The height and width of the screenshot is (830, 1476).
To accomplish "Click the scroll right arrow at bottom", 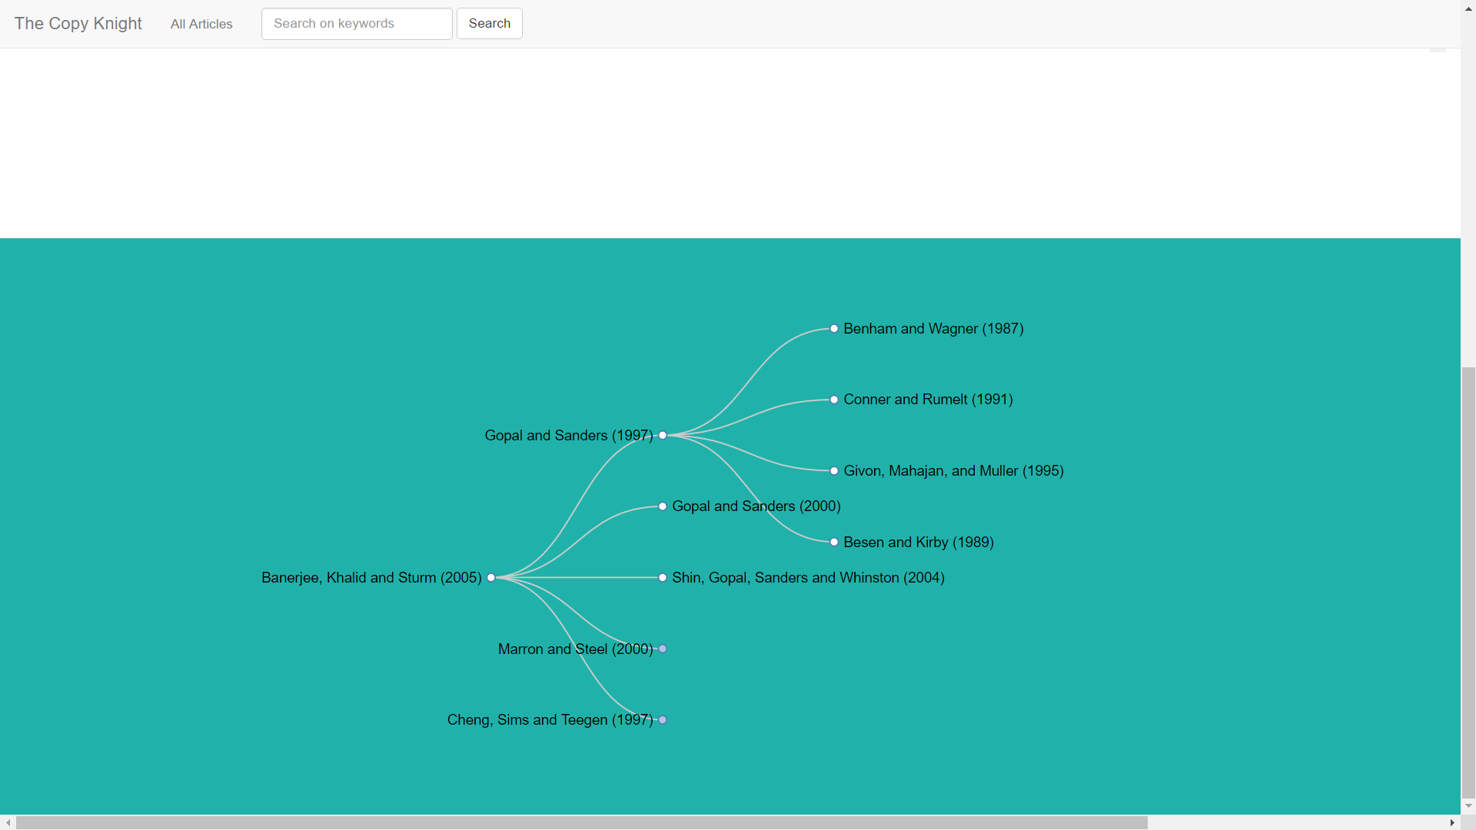I will tap(1452, 822).
